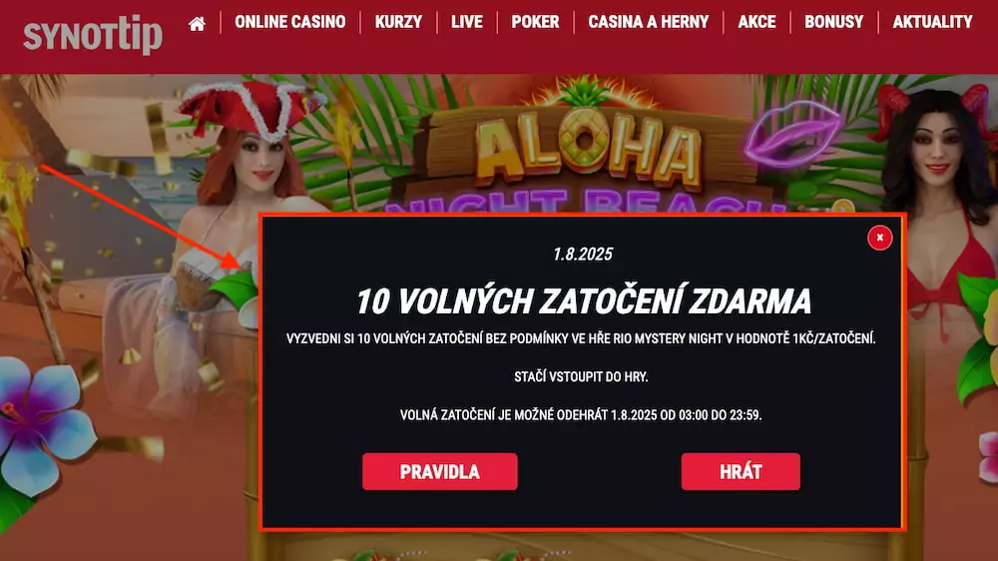This screenshot has height=561, width=998.
Task: Open the KURZY section
Action: pyautogui.click(x=398, y=22)
